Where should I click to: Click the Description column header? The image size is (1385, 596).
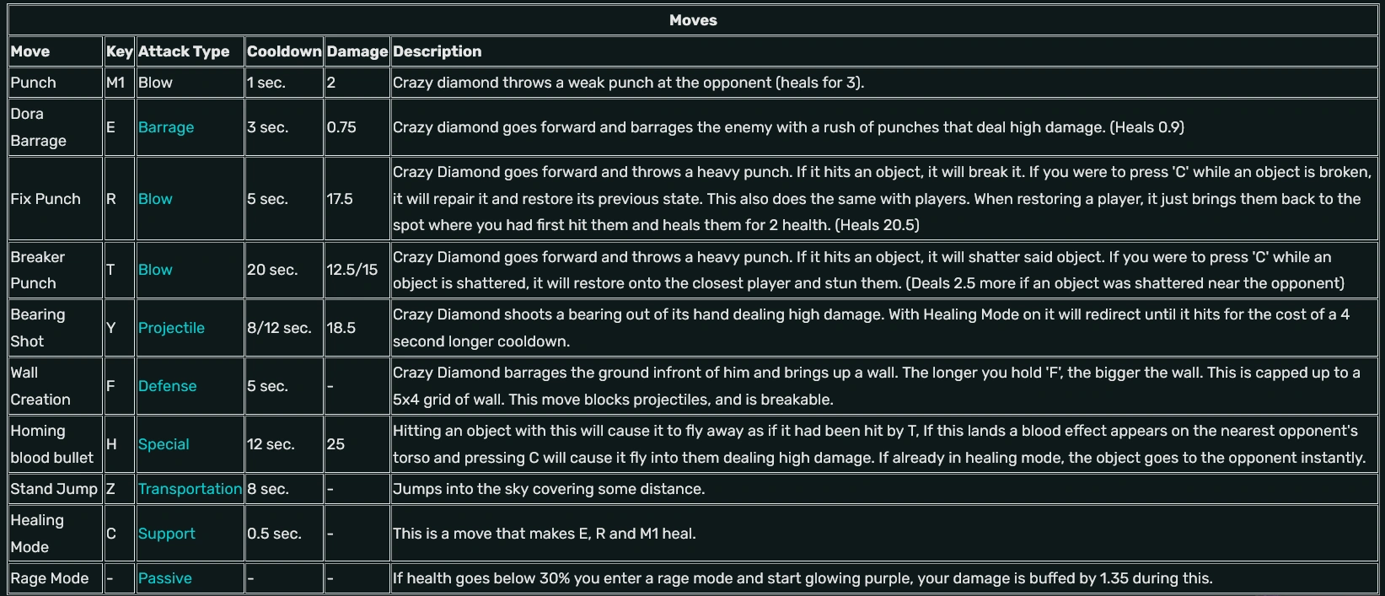pyautogui.click(x=437, y=51)
